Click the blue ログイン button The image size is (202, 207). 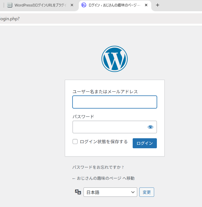pyautogui.click(x=145, y=143)
